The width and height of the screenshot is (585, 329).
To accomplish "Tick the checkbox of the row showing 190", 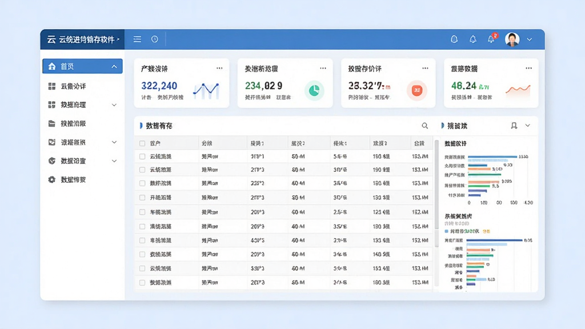I will pyautogui.click(x=142, y=170).
